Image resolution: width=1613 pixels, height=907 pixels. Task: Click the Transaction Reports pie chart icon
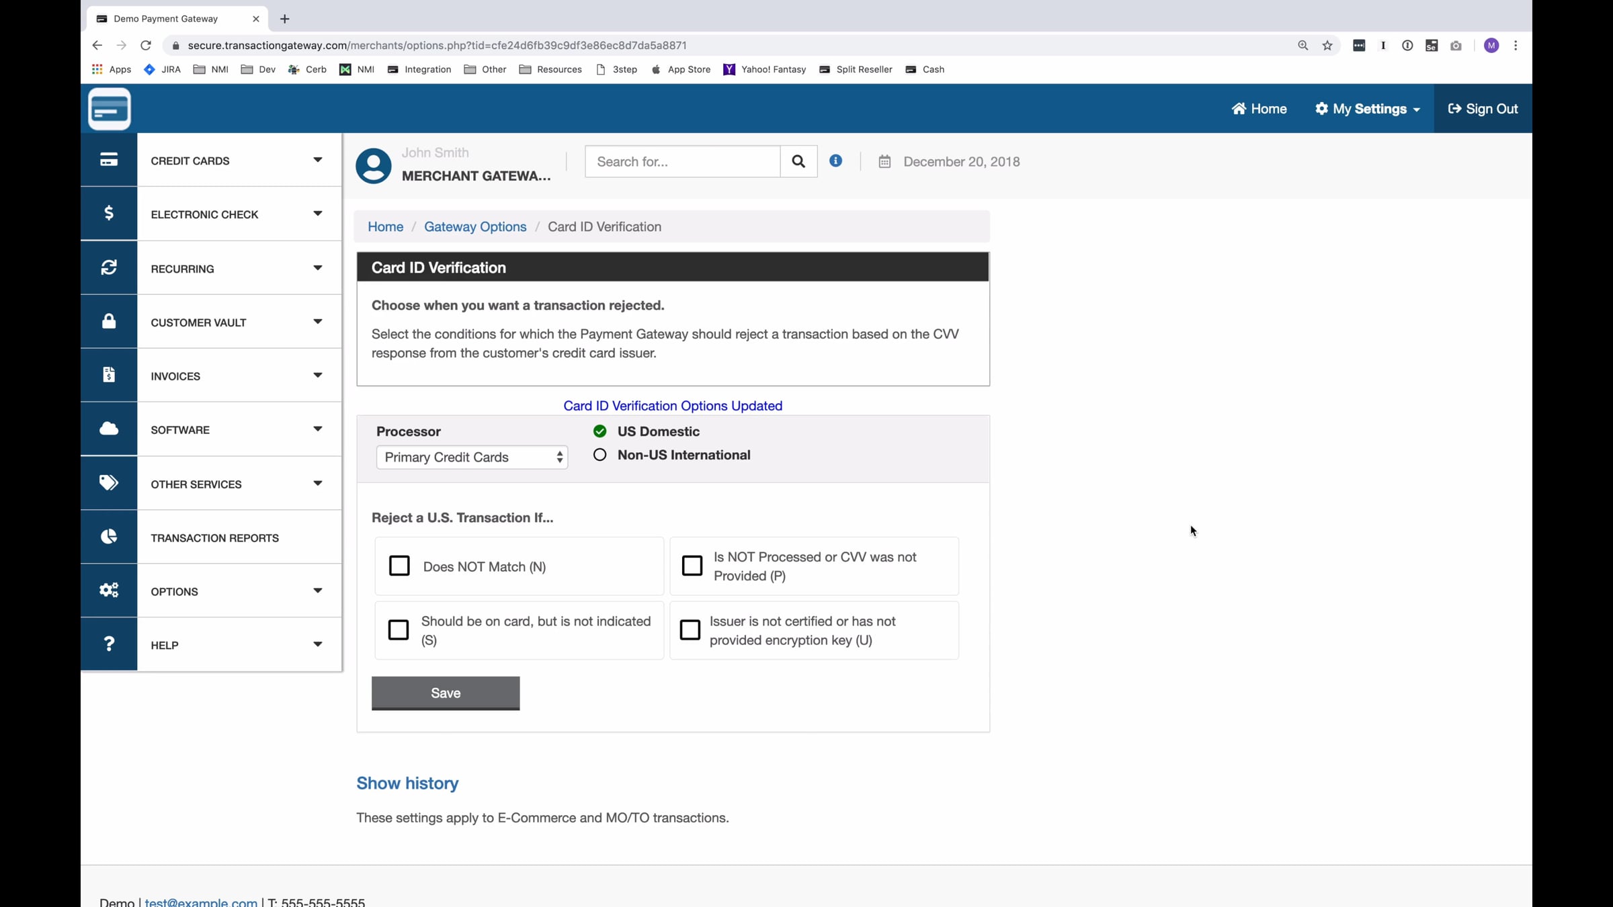tap(109, 536)
